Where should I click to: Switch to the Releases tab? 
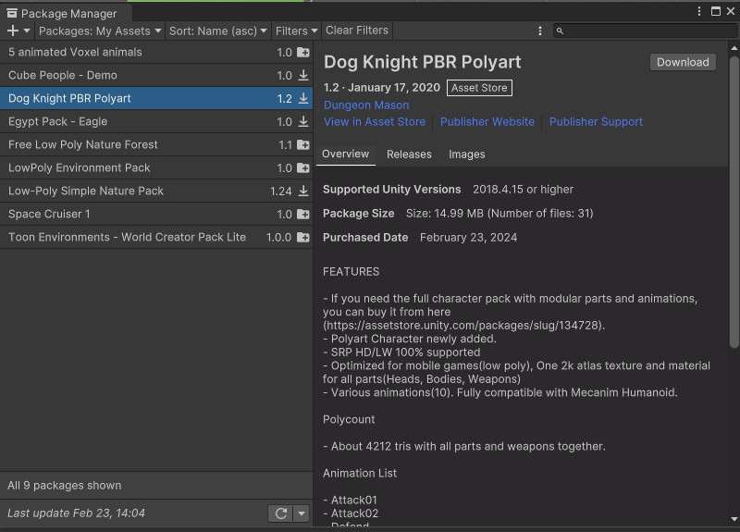click(409, 155)
